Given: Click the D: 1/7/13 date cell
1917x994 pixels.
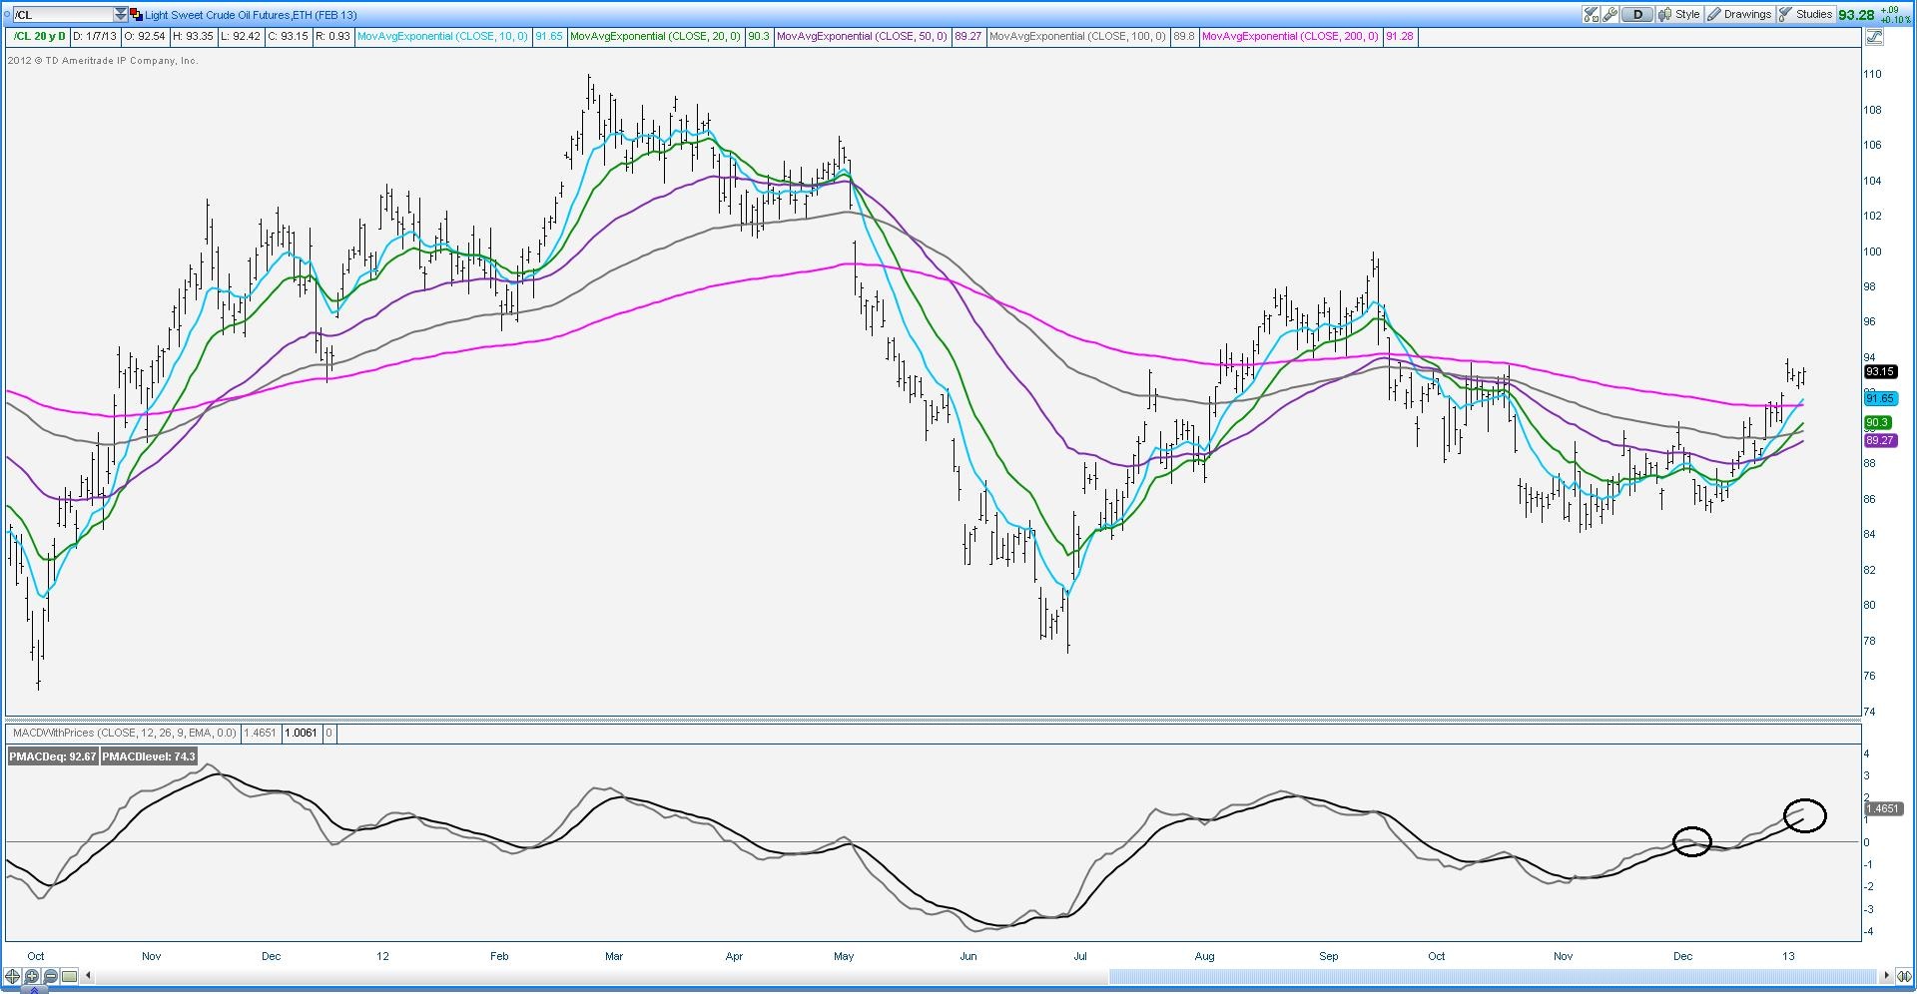Looking at the screenshot, I should point(95,37).
